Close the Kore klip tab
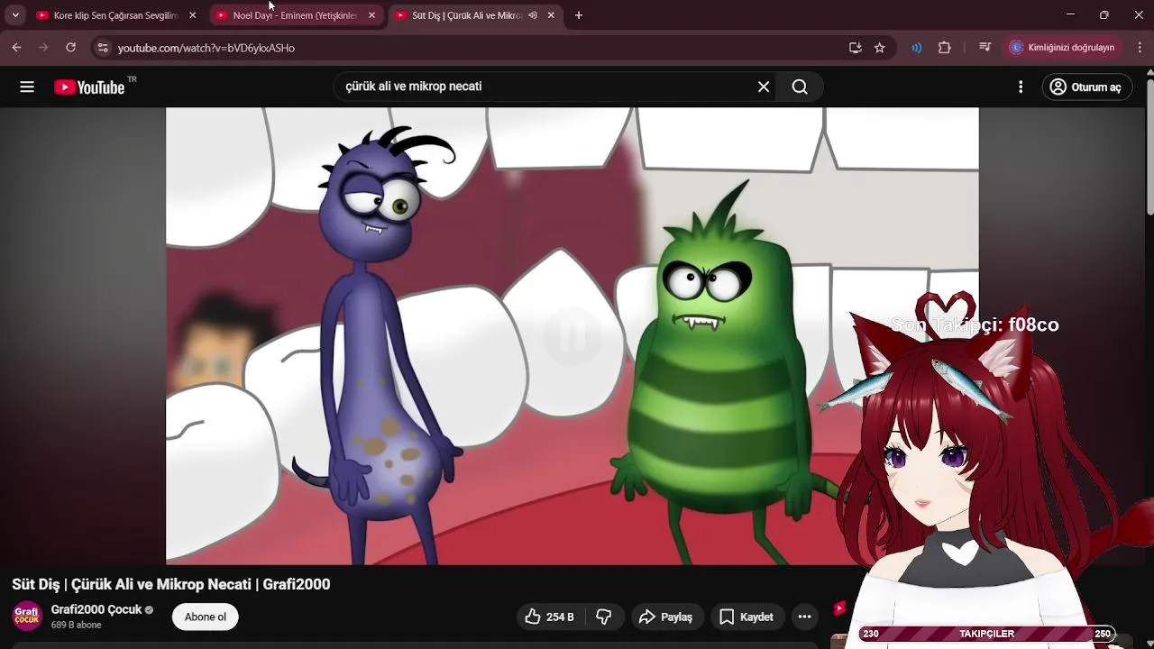1154x649 pixels. click(x=192, y=15)
